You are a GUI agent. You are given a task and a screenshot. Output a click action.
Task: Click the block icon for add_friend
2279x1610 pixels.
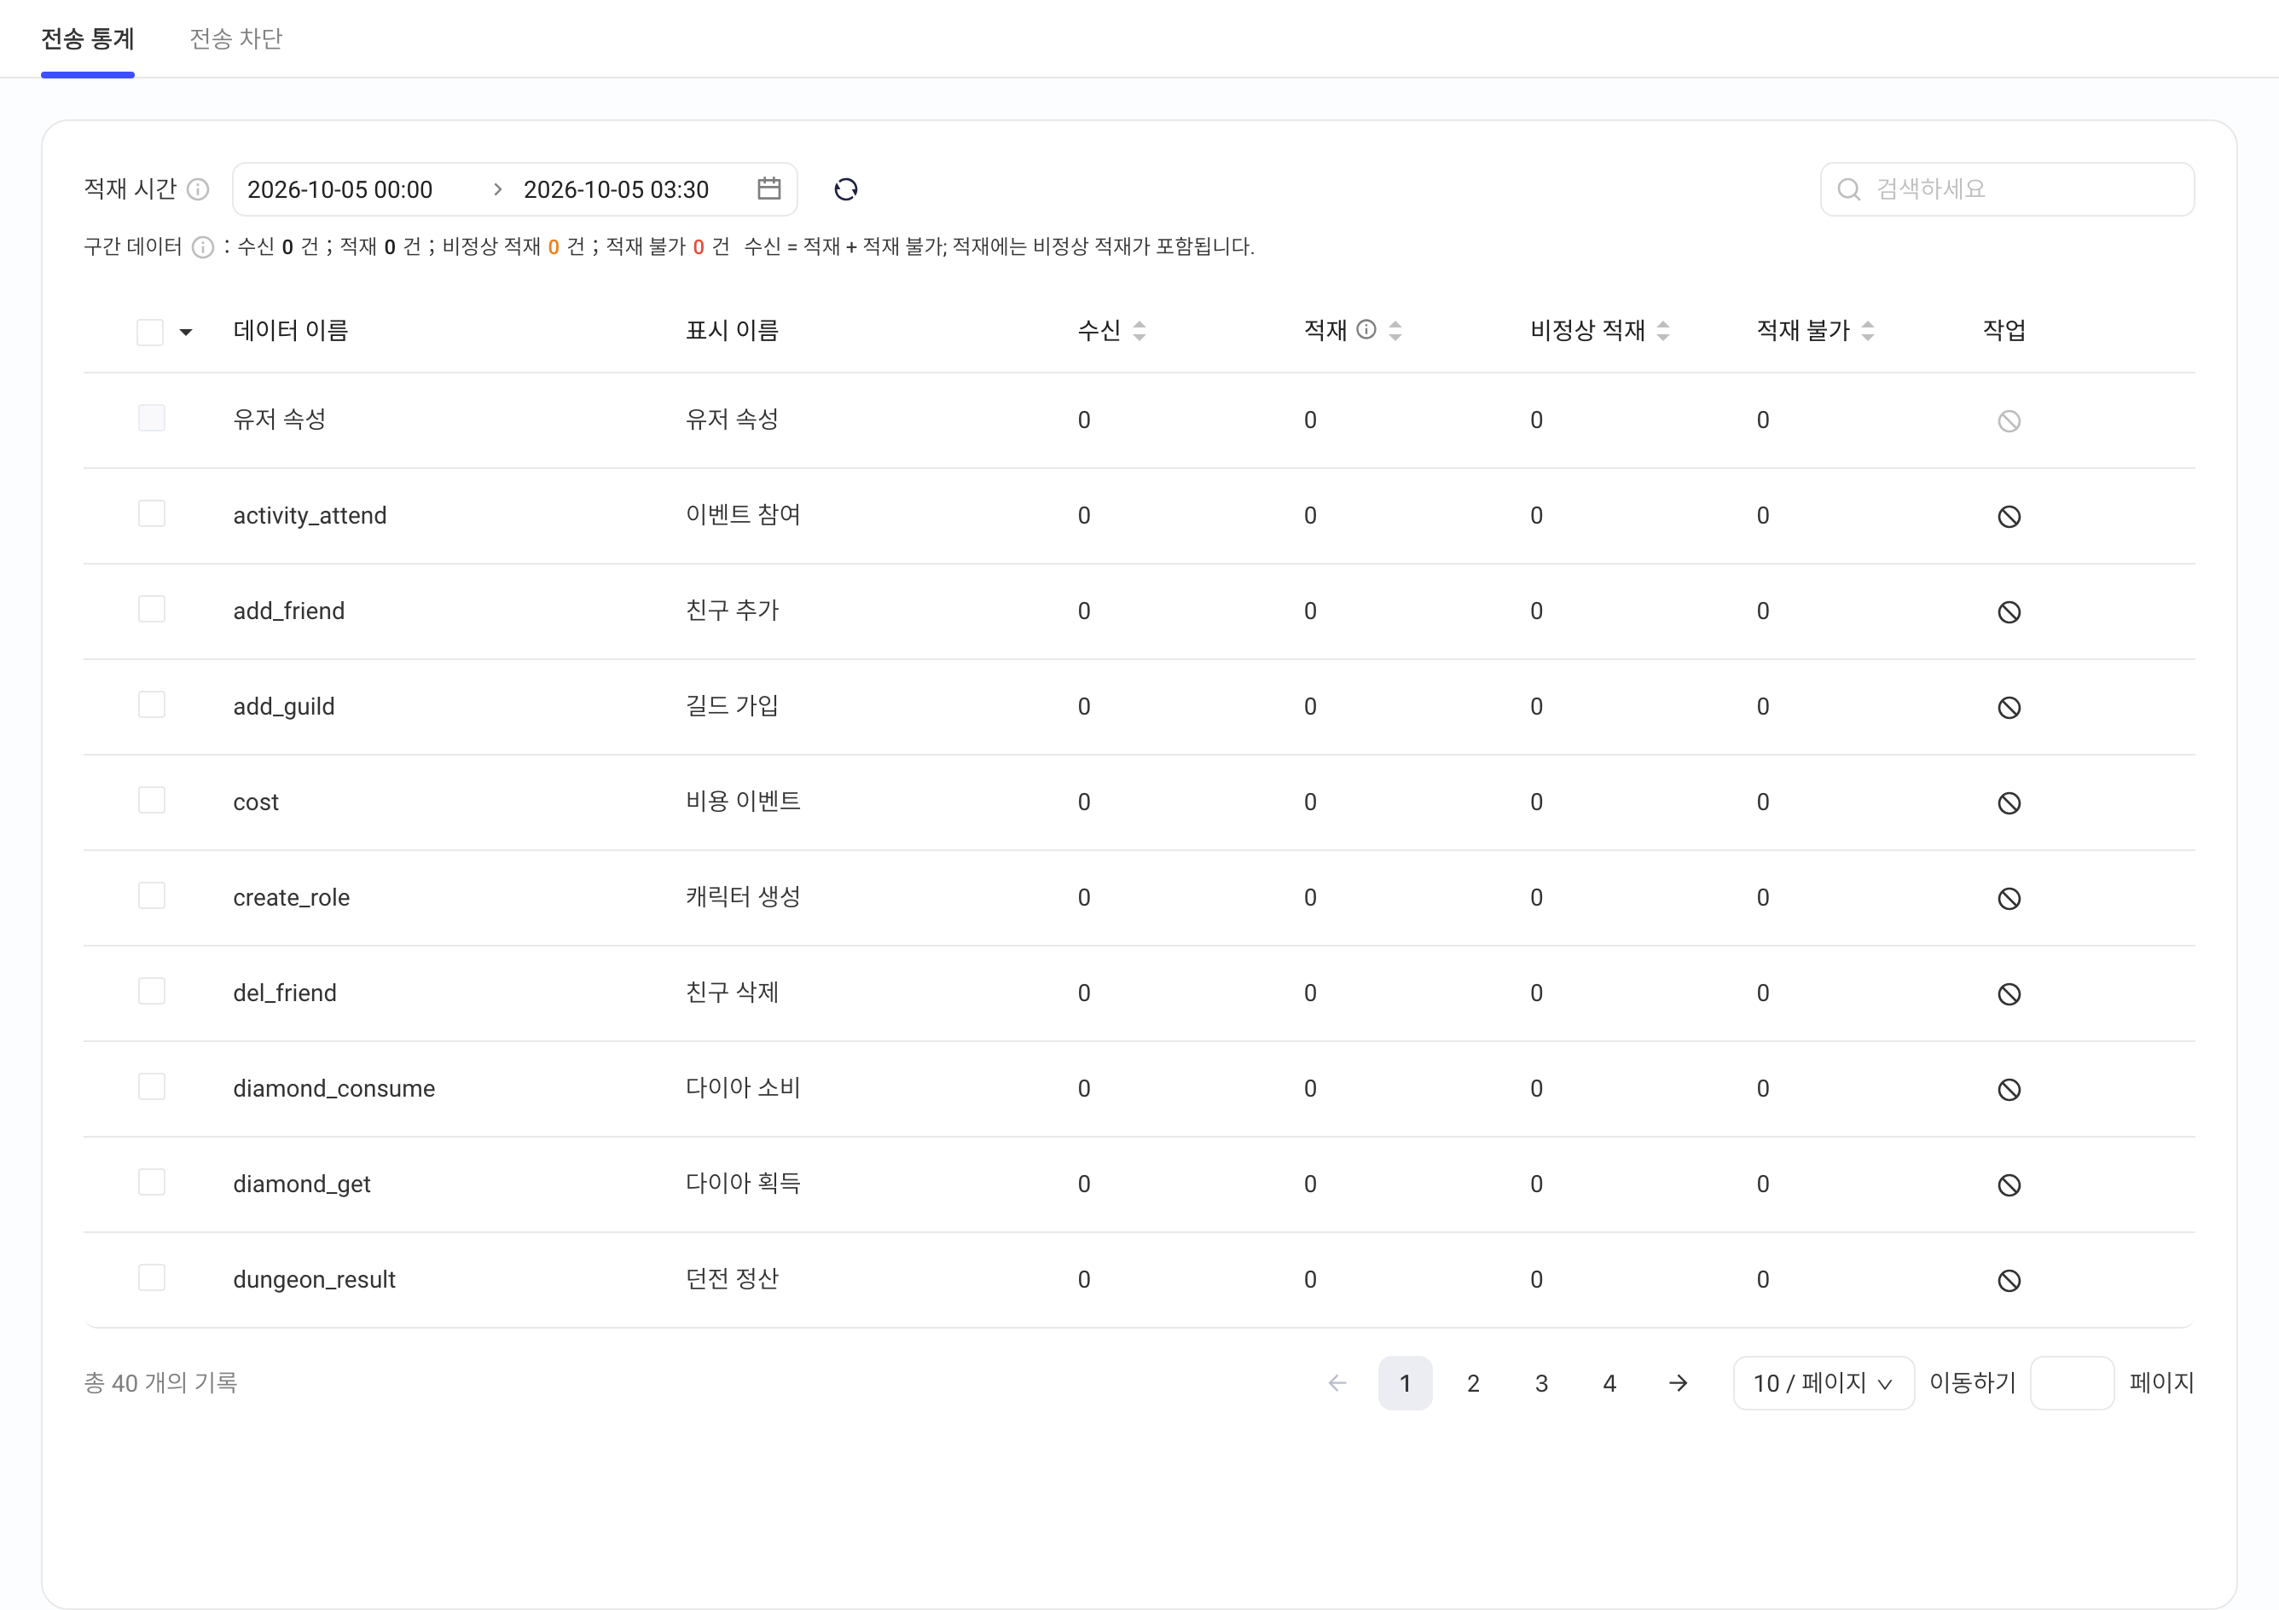(x=2009, y=611)
